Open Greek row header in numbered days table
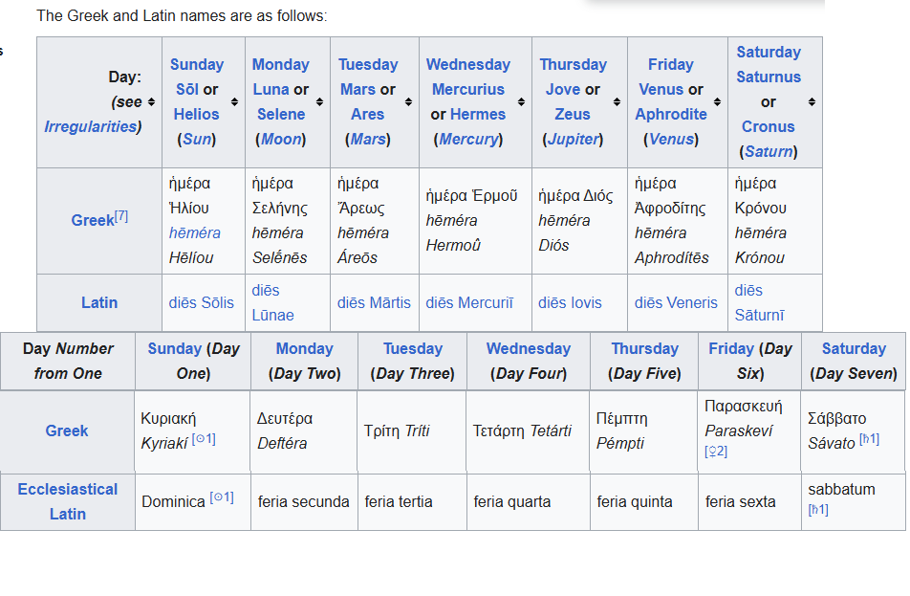Image resolution: width=910 pixels, height=596 pixels. 67,431
